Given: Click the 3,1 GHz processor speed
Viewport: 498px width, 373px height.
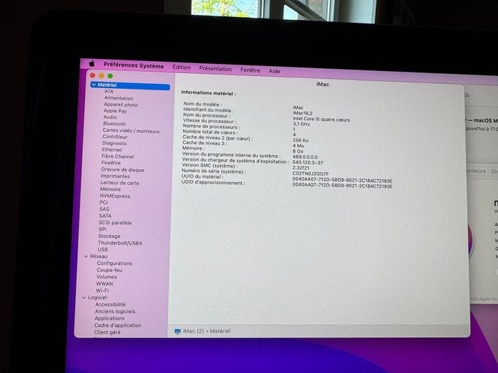Looking at the screenshot, I should point(301,124).
